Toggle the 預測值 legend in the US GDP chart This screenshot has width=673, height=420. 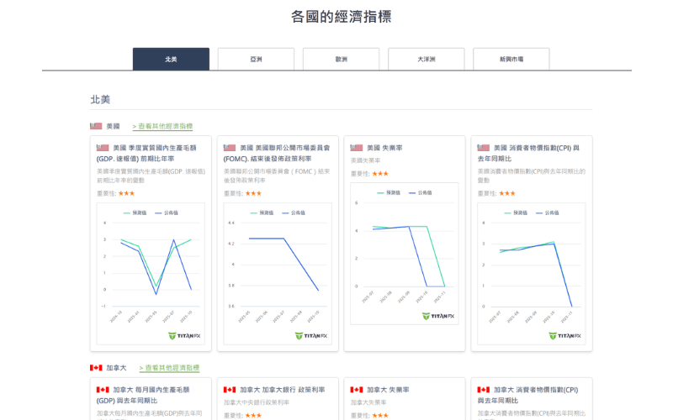140,213
